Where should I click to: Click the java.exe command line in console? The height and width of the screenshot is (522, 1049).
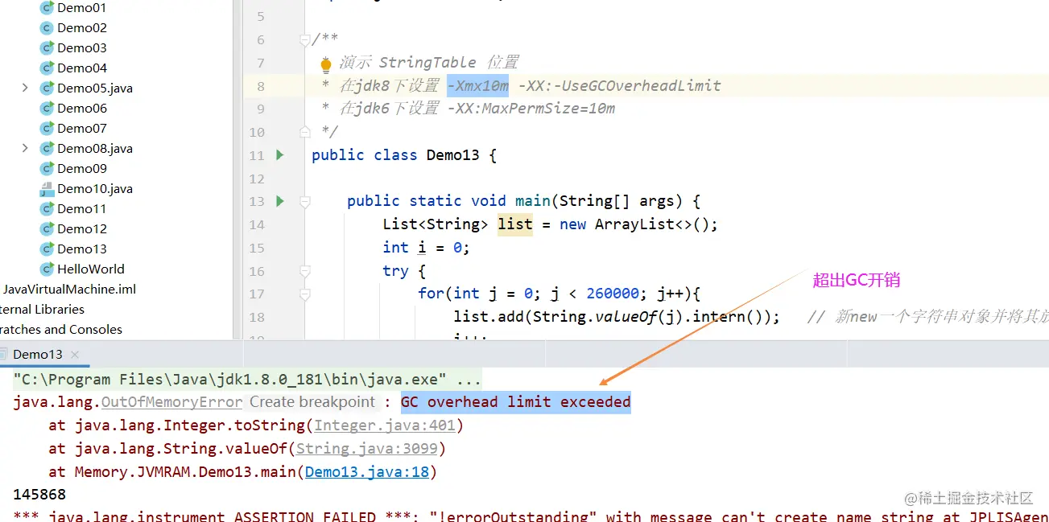[247, 379]
